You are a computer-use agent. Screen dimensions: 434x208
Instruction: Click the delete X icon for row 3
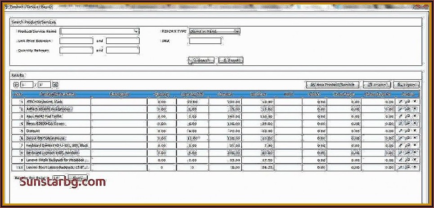[x=415, y=116]
